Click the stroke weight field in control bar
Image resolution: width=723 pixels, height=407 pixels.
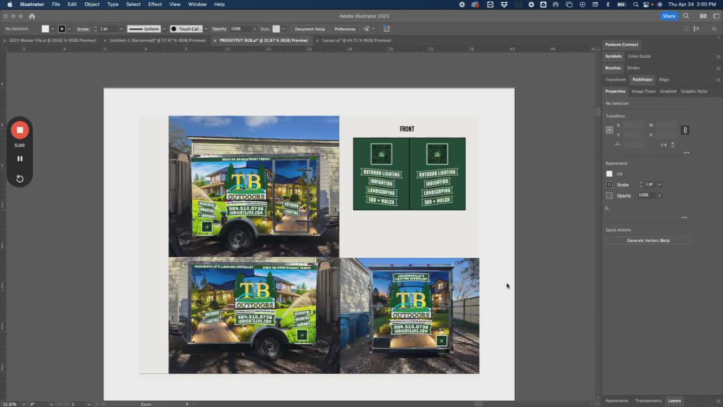[108, 29]
